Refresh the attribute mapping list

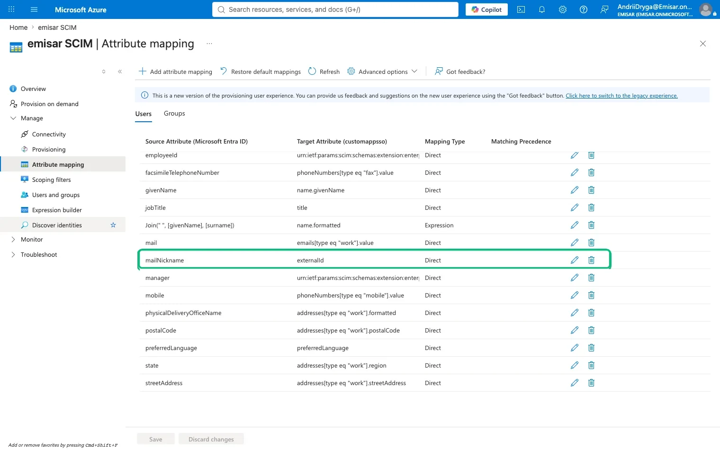coord(324,72)
